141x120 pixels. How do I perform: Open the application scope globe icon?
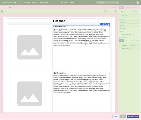point(122,3)
